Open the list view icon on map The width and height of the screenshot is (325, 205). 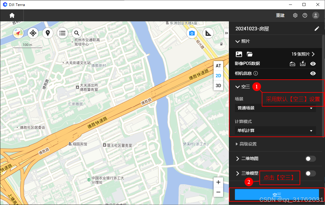[x=62, y=33]
